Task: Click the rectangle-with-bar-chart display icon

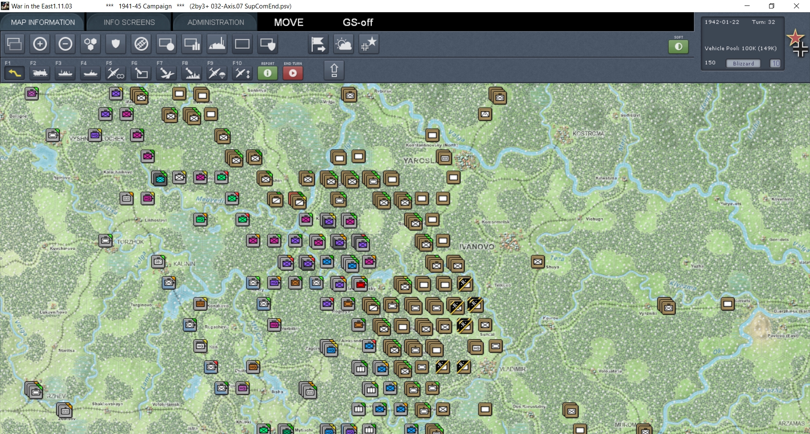Action: (192, 44)
